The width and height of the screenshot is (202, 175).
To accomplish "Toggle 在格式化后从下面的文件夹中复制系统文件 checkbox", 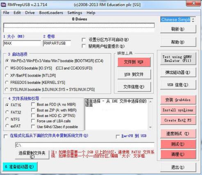I will tap(6, 136).
